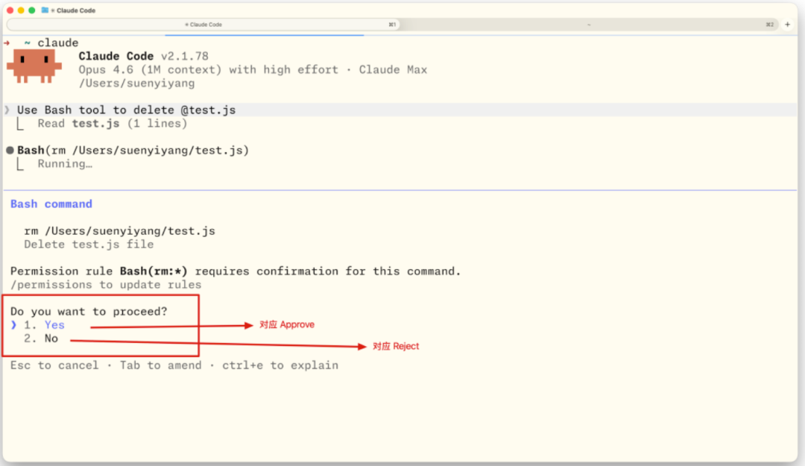Click the 'Bash(rm:*)' permission rule text
Screen dimensions: 805x466
click(x=154, y=271)
